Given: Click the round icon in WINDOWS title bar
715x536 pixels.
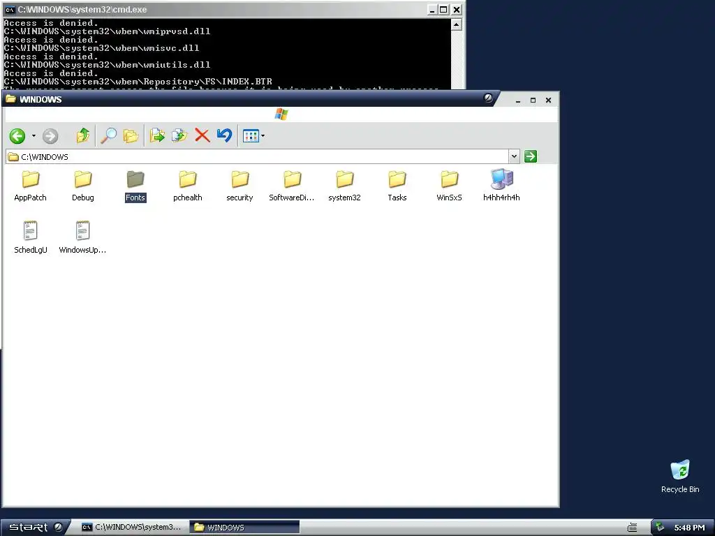Looking at the screenshot, I should 488,98.
